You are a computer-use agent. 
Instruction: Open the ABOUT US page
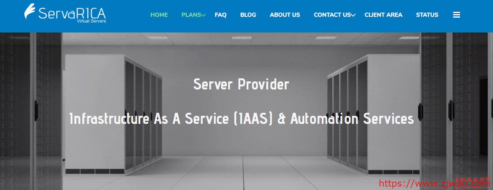click(285, 15)
